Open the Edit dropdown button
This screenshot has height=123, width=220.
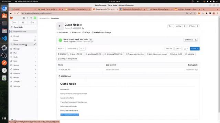pos(178,49)
